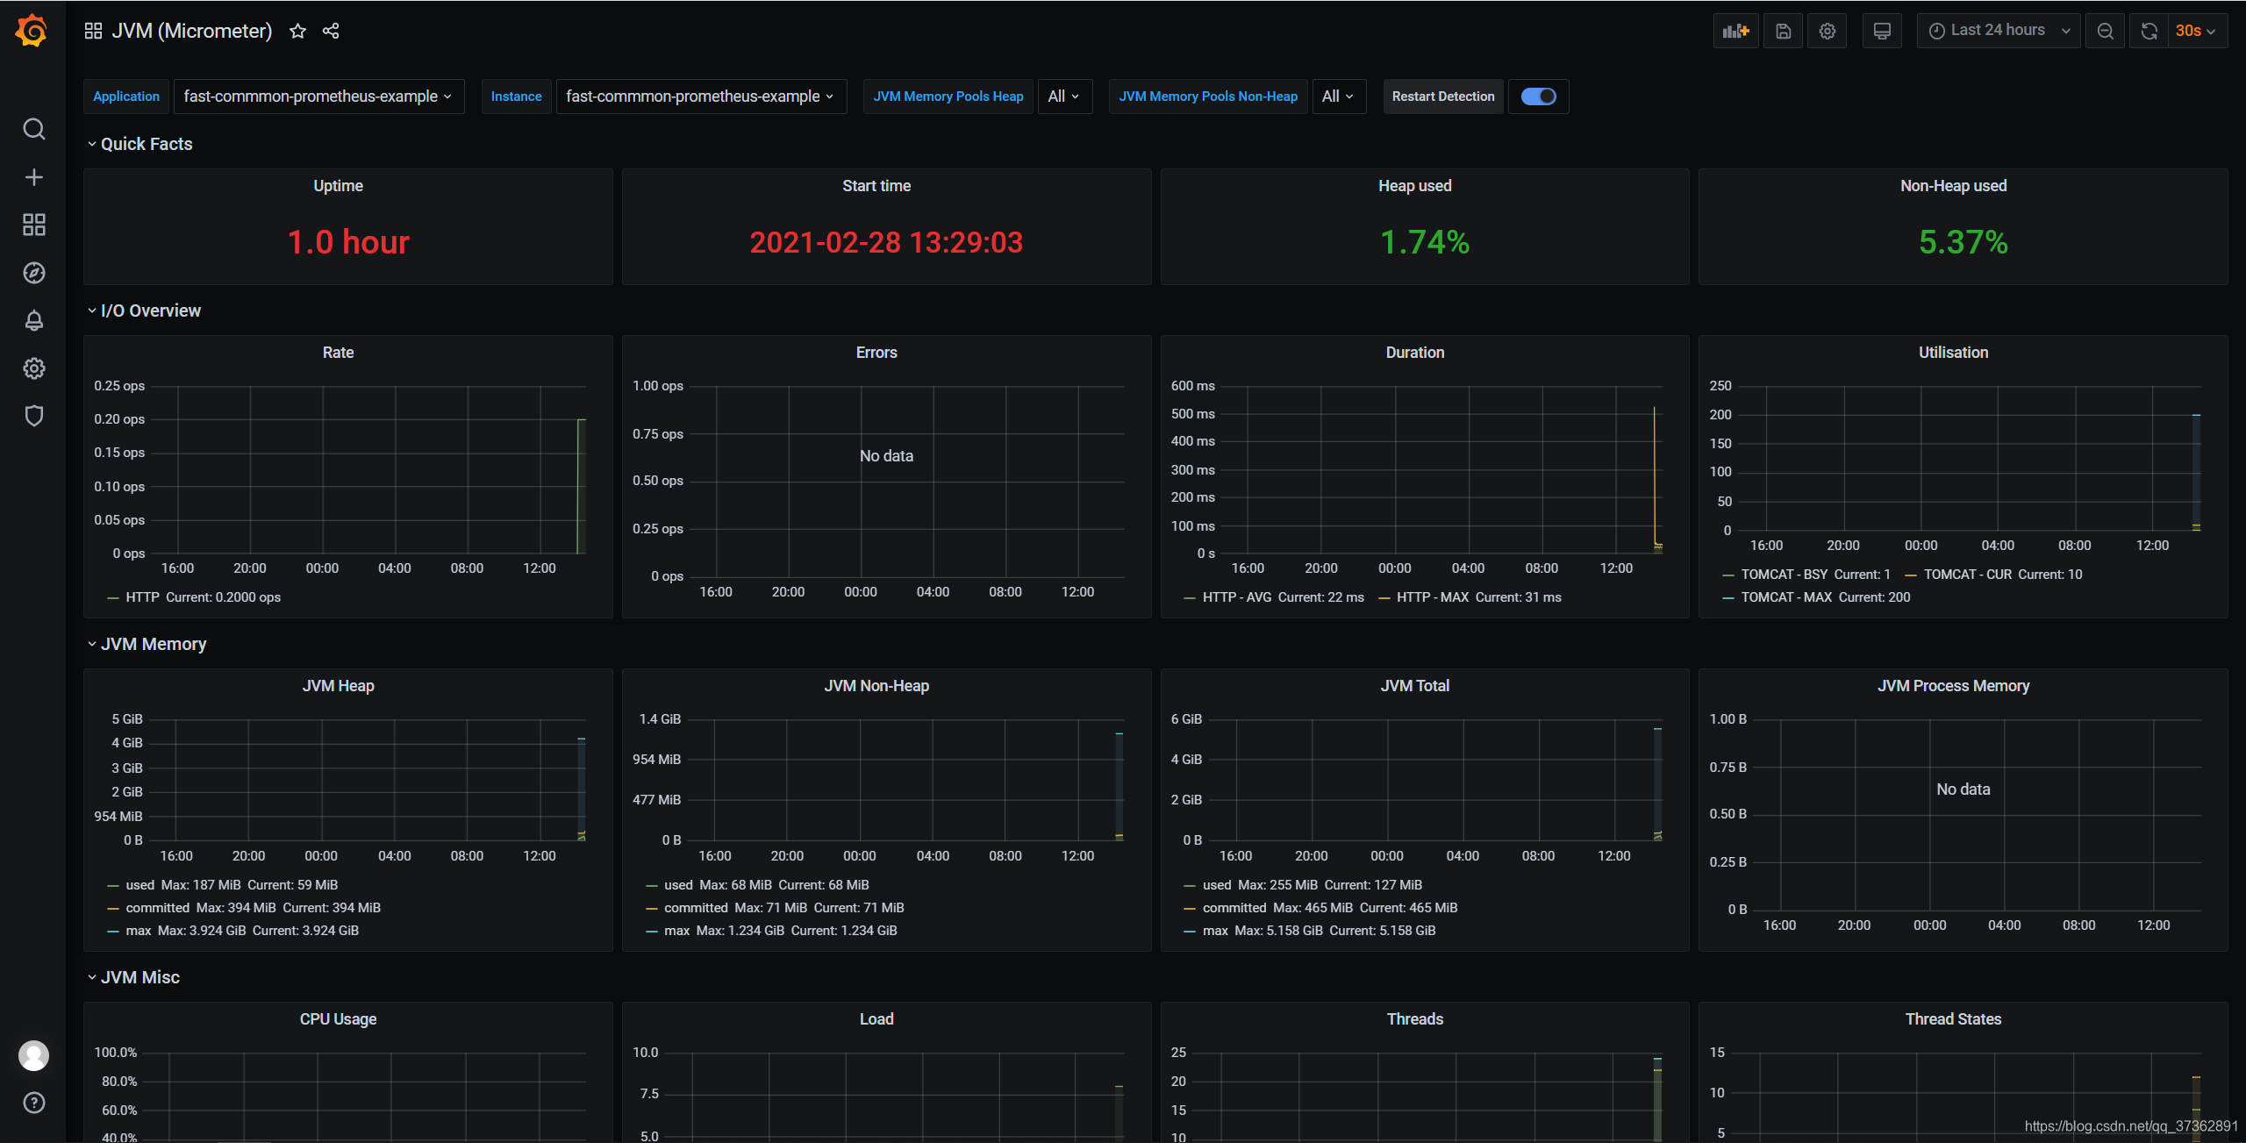The image size is (2246, 1143).
Task: Toggle TOMCAT - BSY series in Utilisation legend
Action: point(1784,575)
